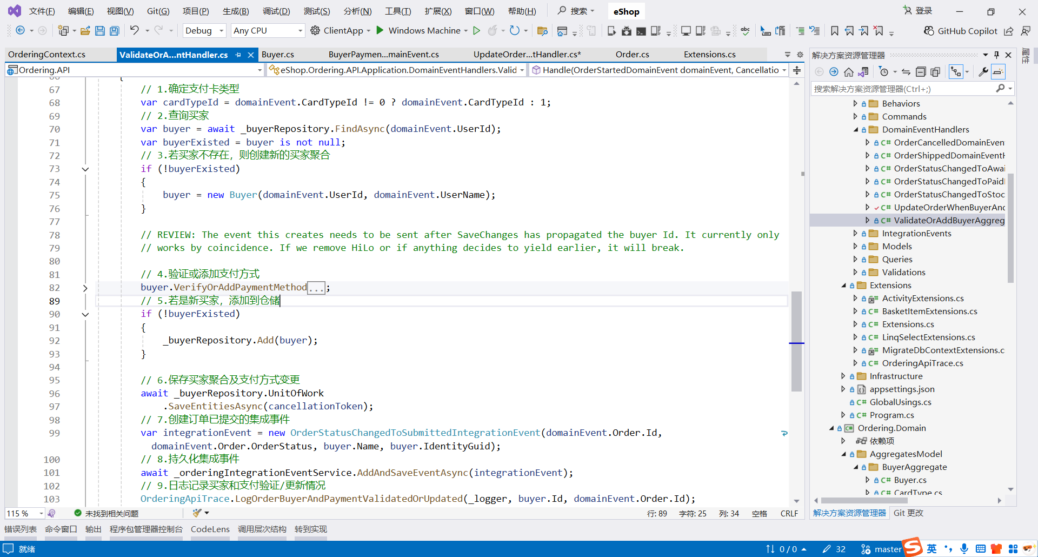The image size is (1038, 557).
Task: Click Collapse All in Solution Explorer toolbar
Action: click(921, 71)
